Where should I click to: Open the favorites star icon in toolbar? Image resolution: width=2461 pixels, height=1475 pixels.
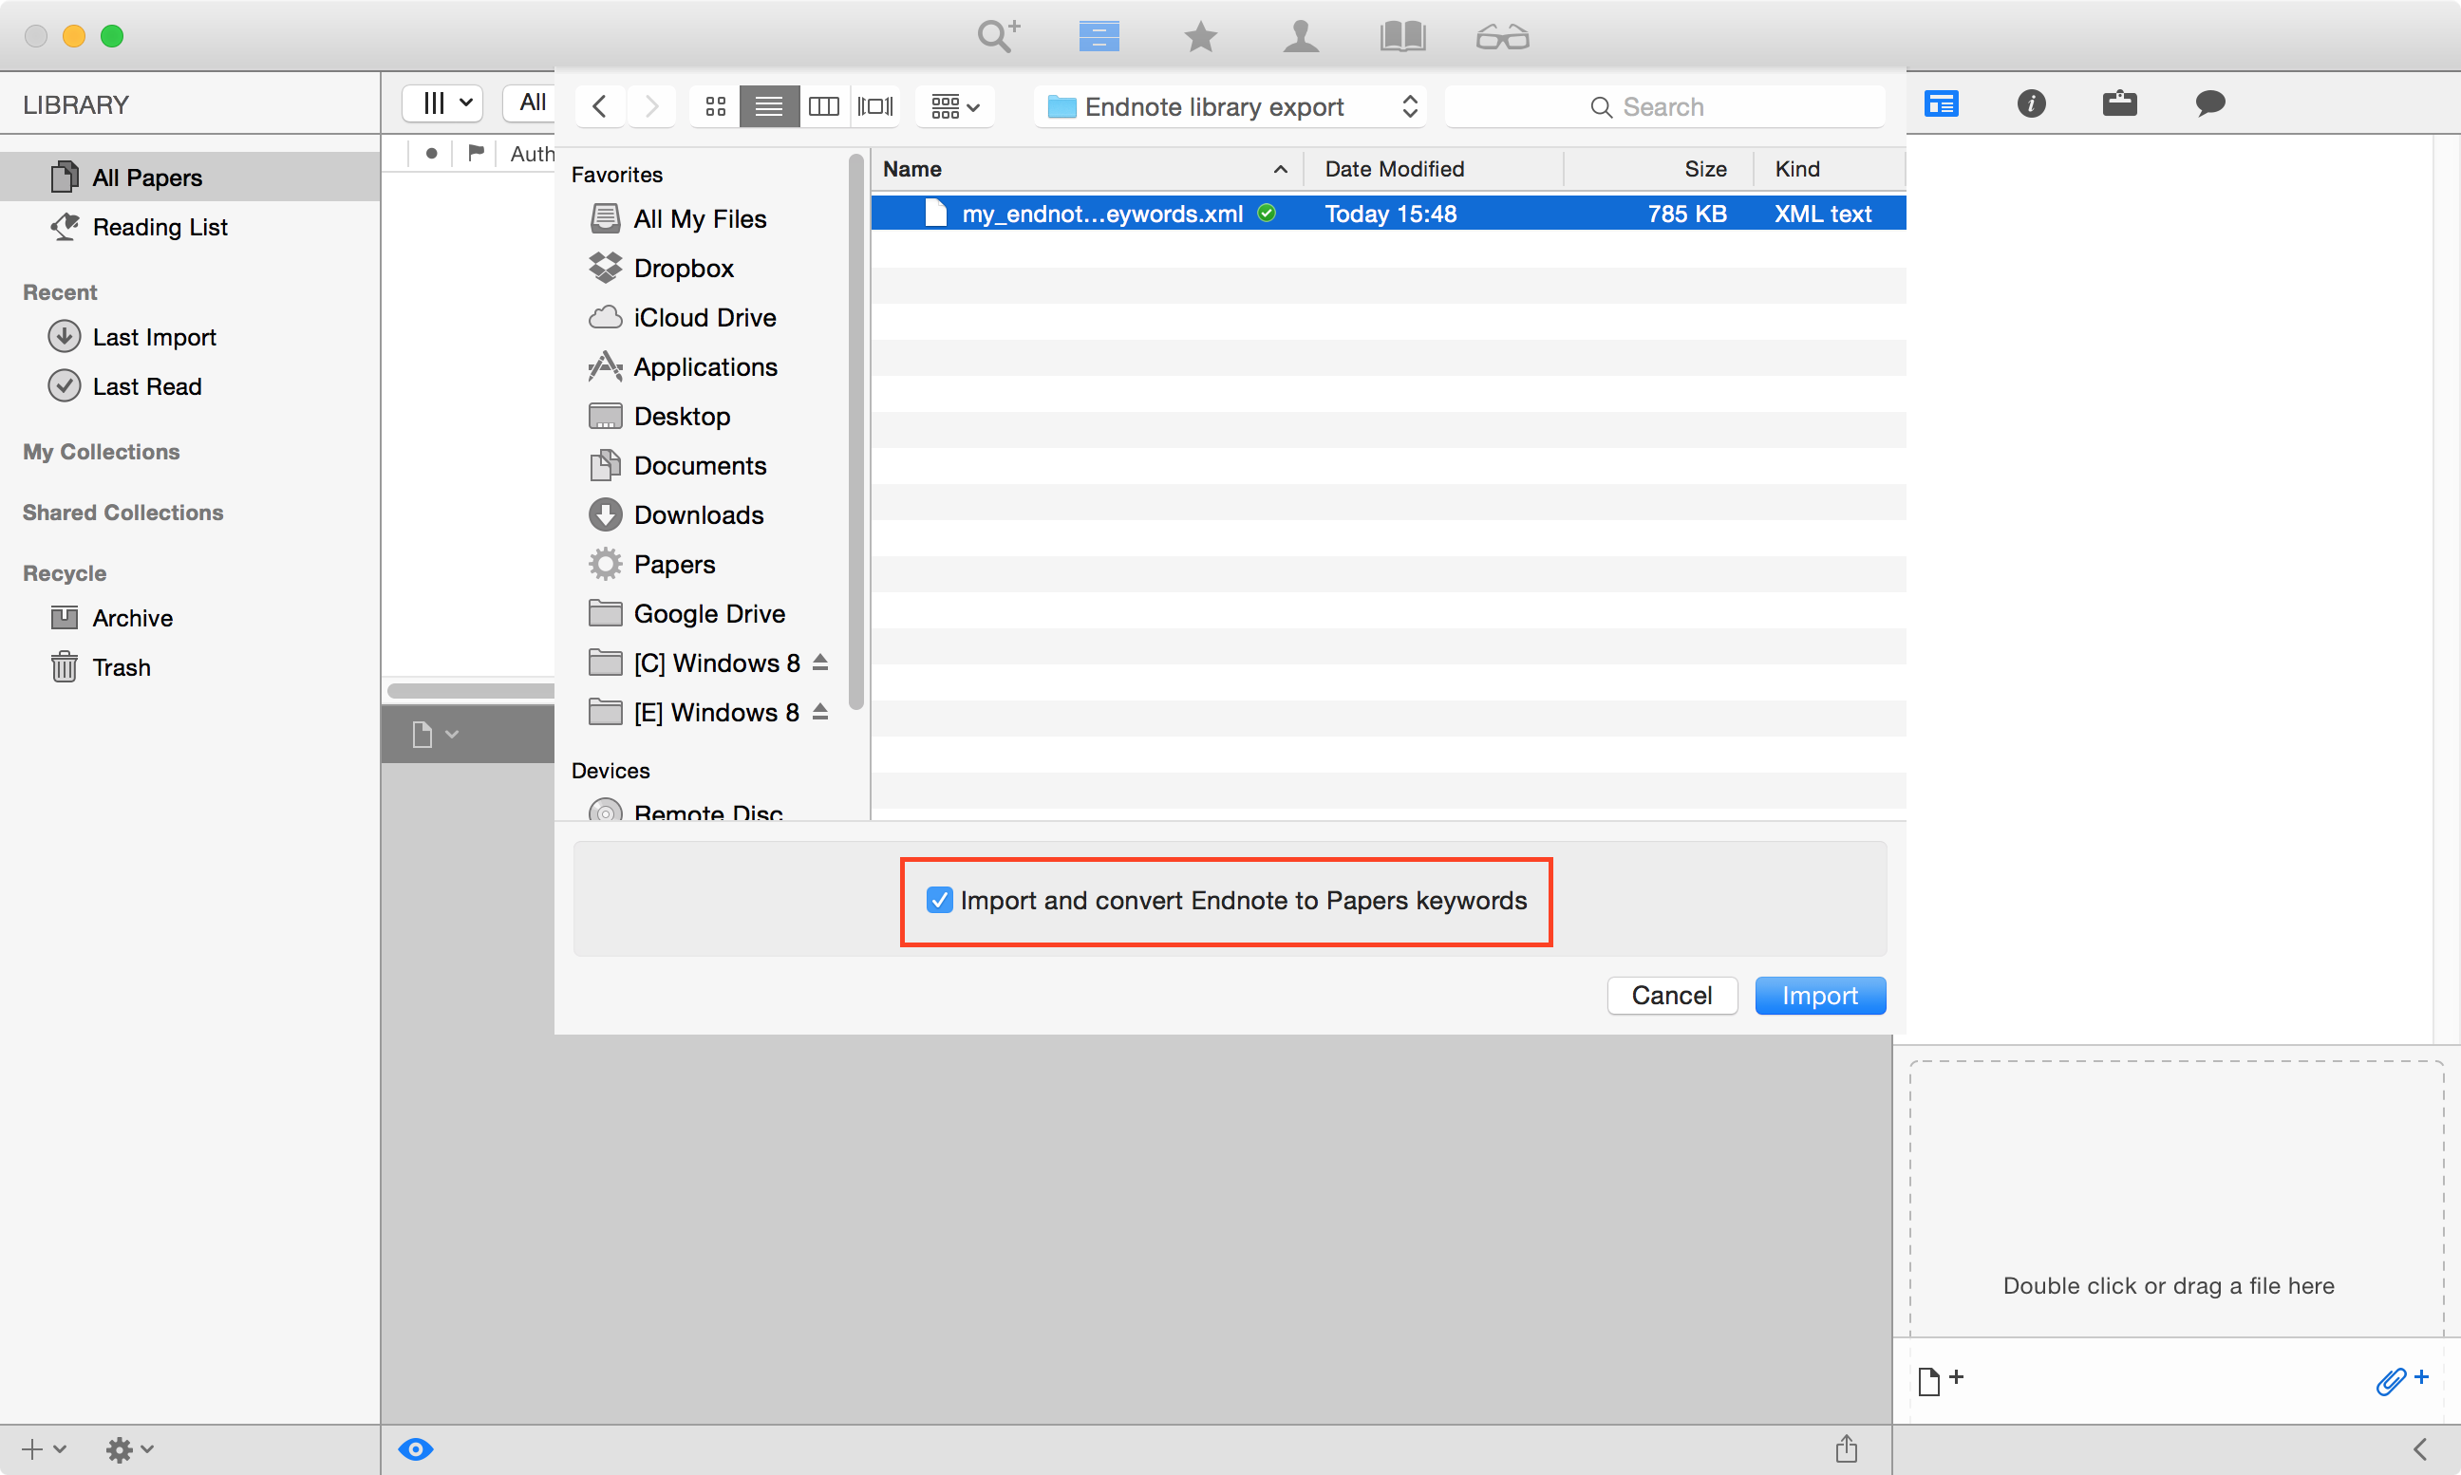click(x=1201, y=37)
